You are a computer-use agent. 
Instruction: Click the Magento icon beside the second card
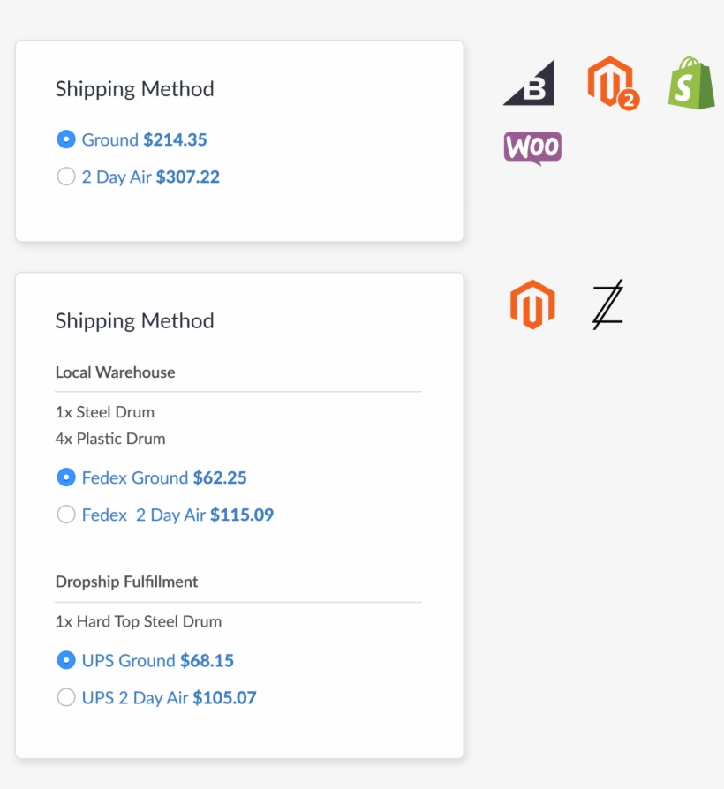pos(533,304)
